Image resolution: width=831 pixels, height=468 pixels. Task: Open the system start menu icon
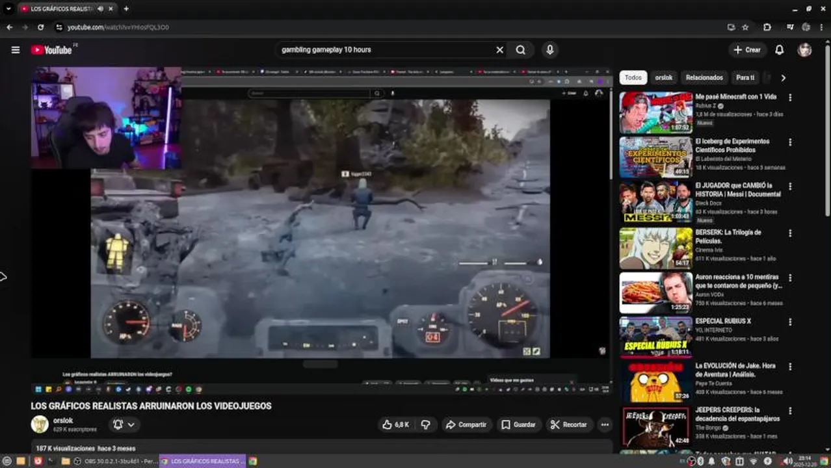click(7, 461)
